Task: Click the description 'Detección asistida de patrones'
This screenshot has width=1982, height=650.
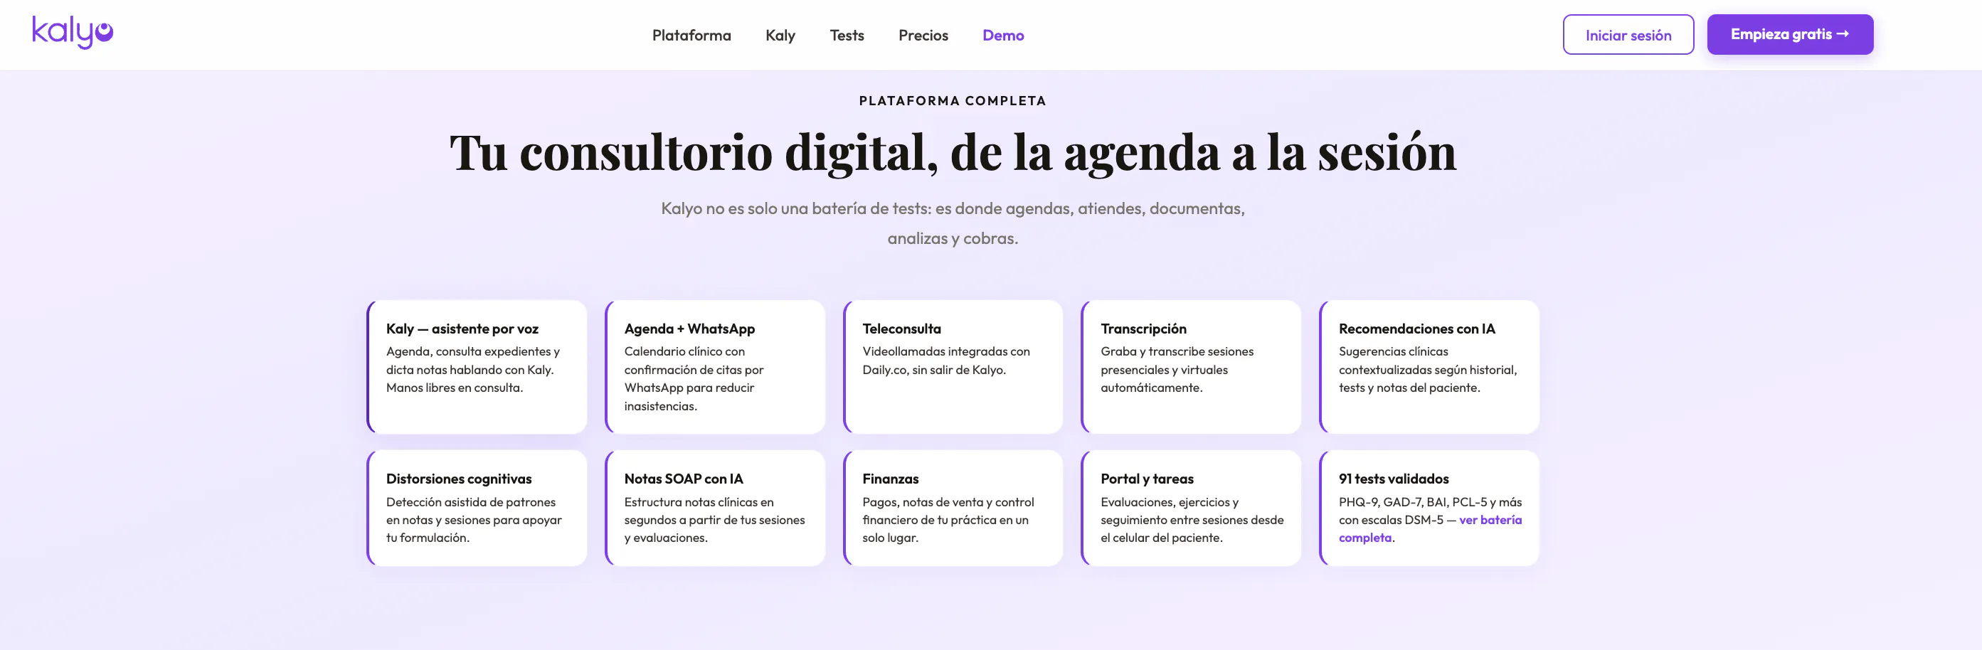Action: tap(473, 519)
